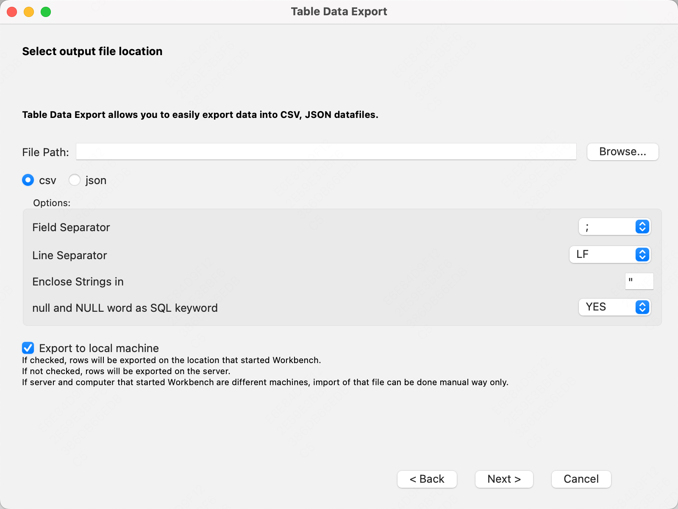Edit the Enclose Strings in character field

click(639, 281)
